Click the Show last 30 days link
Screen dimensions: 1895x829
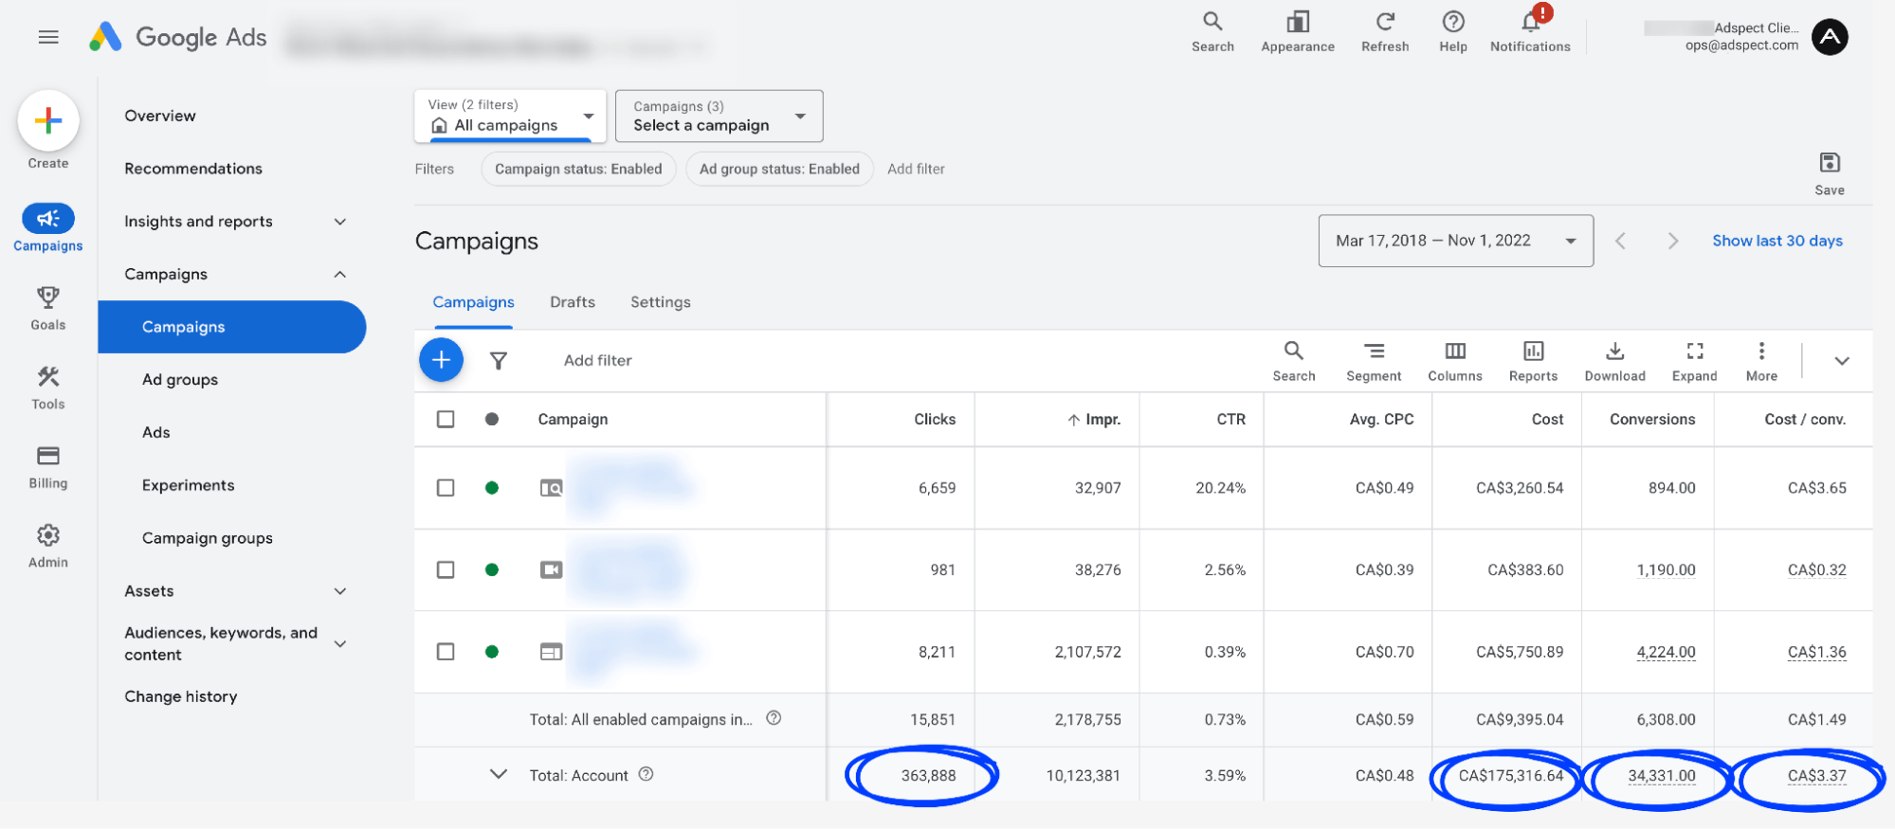click(x=1777, y=241)
